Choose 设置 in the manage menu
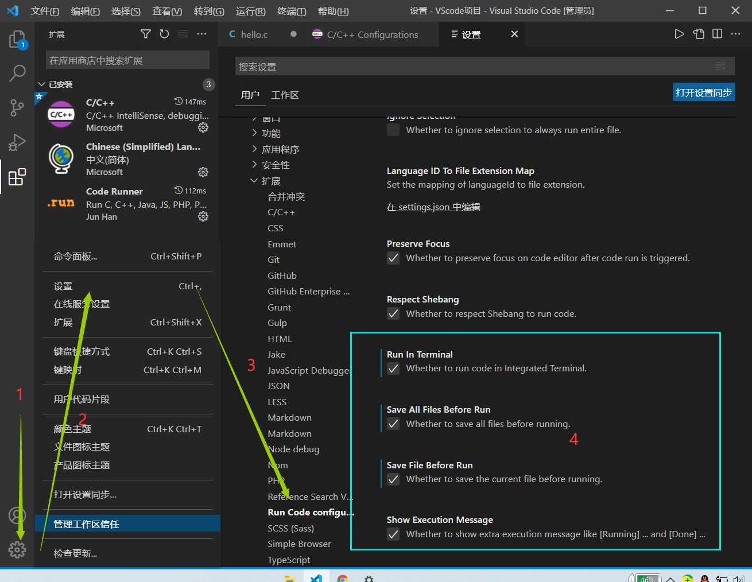752x582 pixels. pyautogui.click(x=127, y=286)
